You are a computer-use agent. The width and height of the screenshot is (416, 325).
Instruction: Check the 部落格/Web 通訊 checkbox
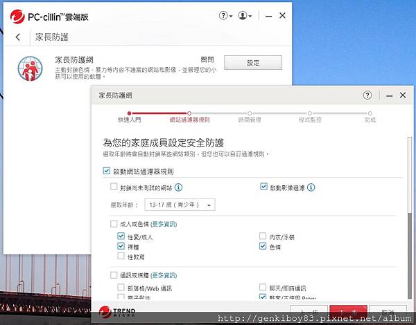(121, 287)
